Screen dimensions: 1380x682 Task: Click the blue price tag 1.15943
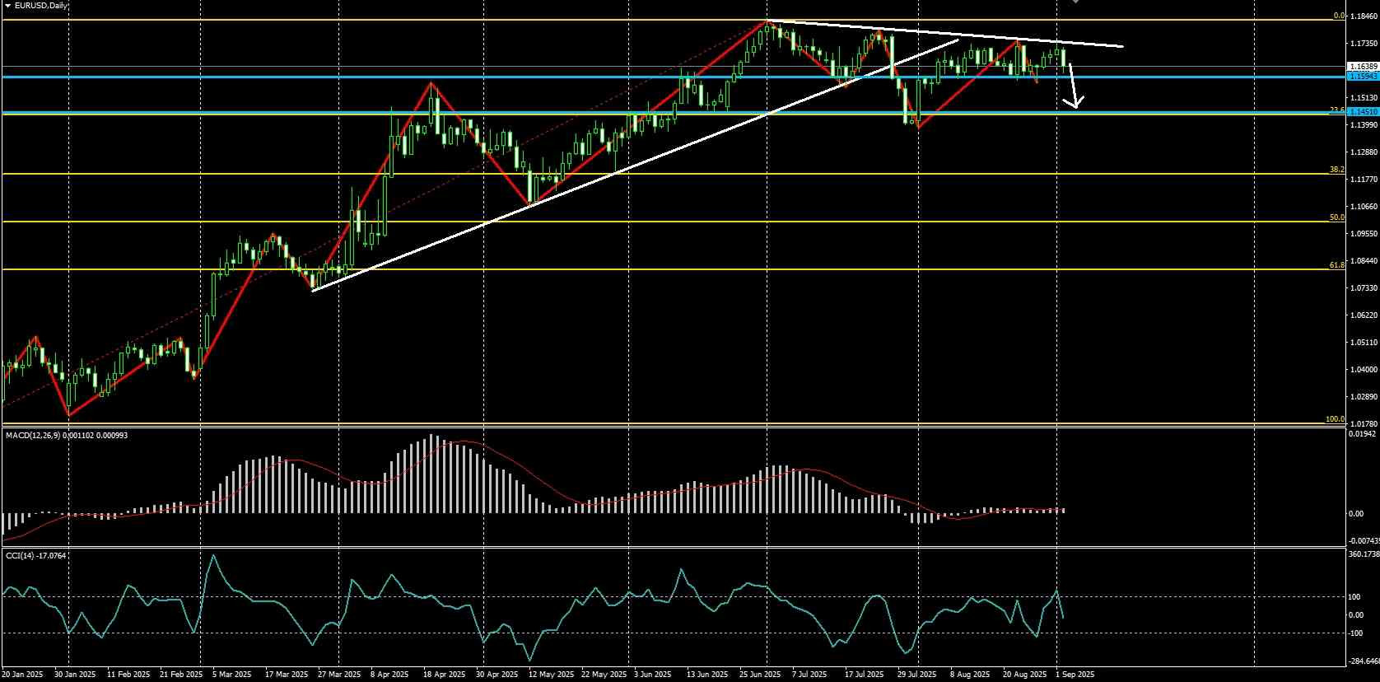(1363, 76)
